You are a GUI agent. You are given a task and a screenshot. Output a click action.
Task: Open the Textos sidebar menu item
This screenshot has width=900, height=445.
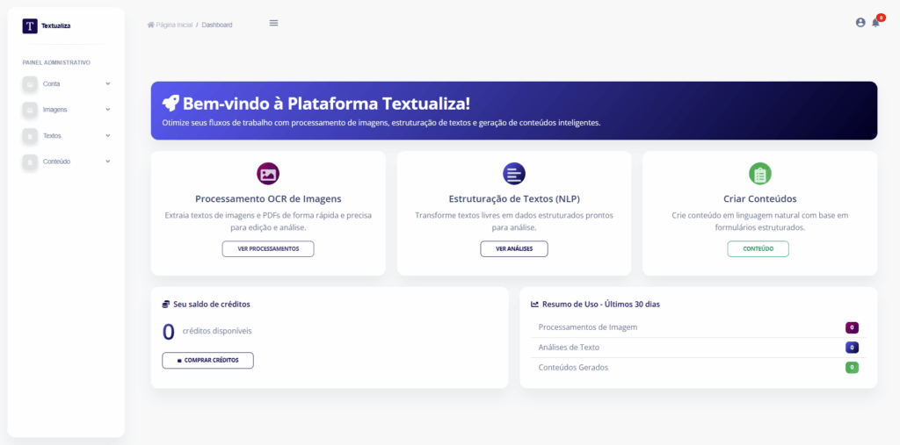tap(67, 136)
